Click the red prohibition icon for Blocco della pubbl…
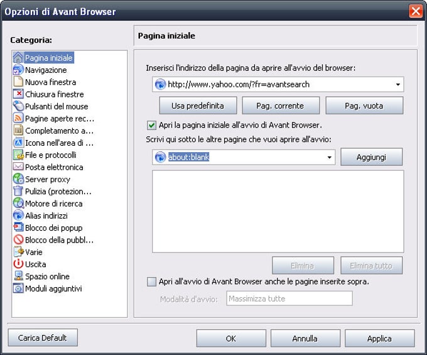Image resolution: width=427 pixels, height=355 pixels. pyautogui.click(x=18, y=240)
